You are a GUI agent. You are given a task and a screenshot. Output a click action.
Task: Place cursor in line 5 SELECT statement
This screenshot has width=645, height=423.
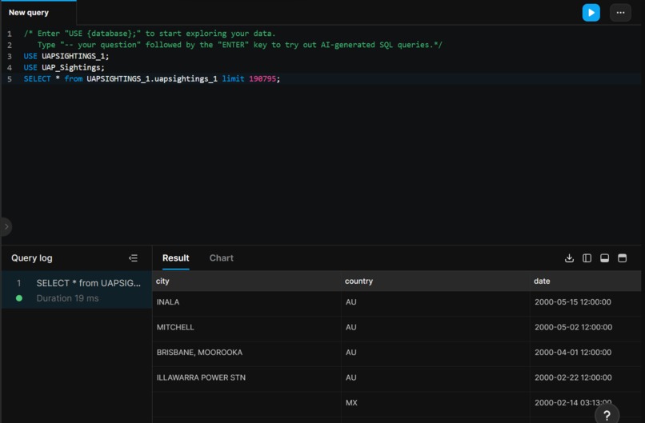click(152, 78)
